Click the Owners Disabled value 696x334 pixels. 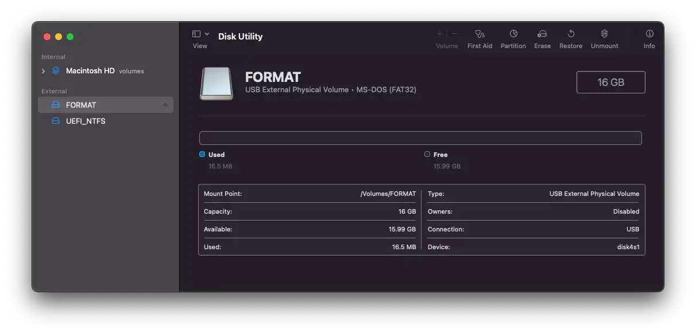(626, 211)
